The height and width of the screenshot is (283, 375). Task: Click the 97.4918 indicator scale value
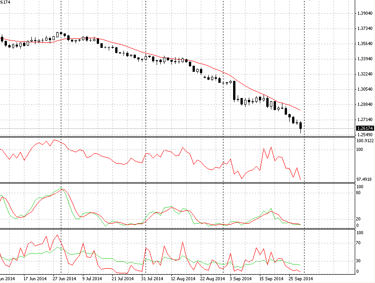pos(364,179)
